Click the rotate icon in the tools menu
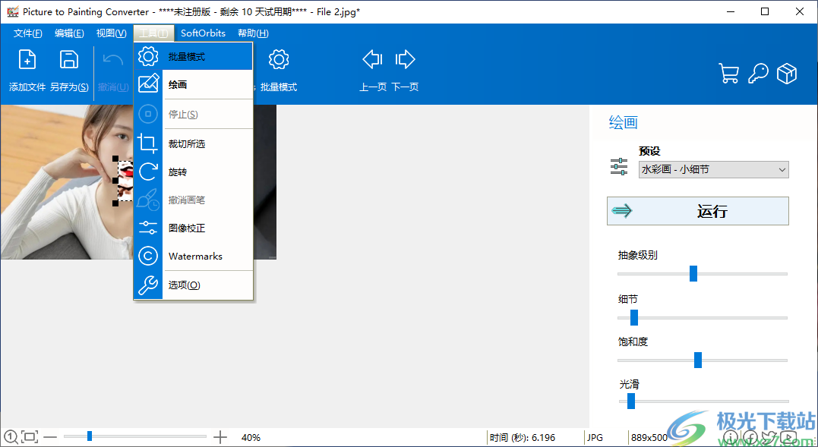818x447 pixels. [148, 172]
